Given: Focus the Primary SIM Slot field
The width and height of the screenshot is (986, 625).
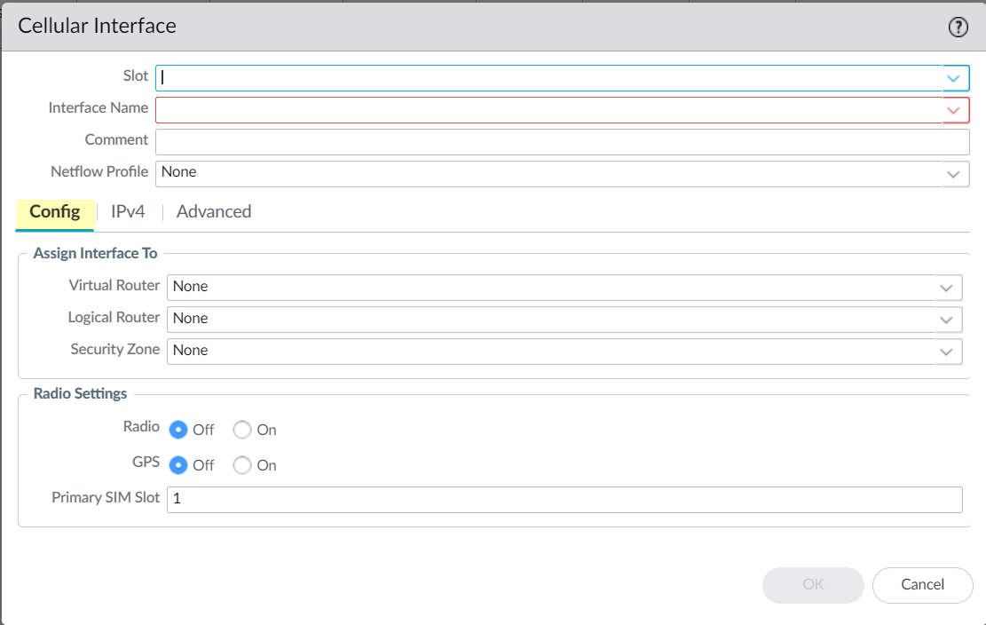Looking at the screenshot, I should click(564, 500).
